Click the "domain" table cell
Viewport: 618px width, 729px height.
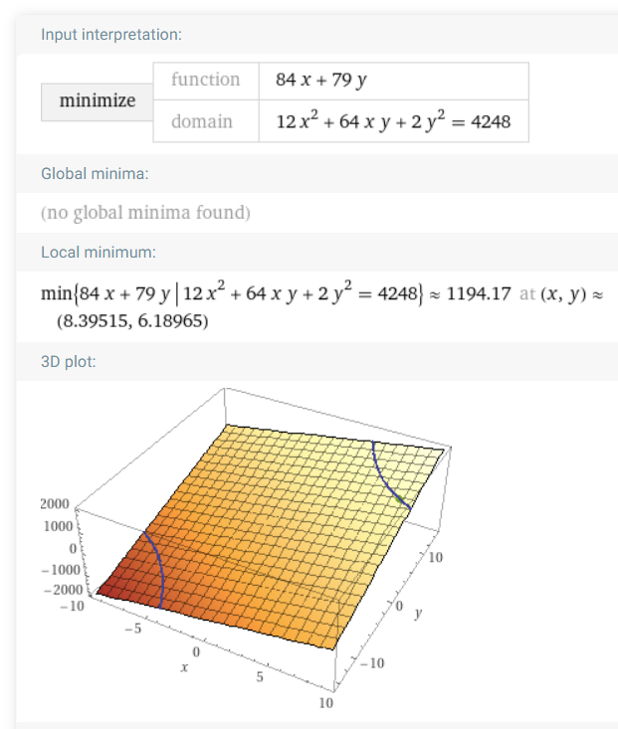206,121
